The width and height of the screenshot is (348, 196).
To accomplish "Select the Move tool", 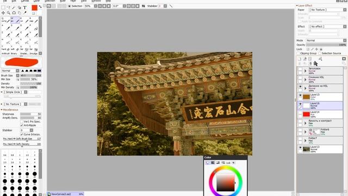I will [3, 13].
